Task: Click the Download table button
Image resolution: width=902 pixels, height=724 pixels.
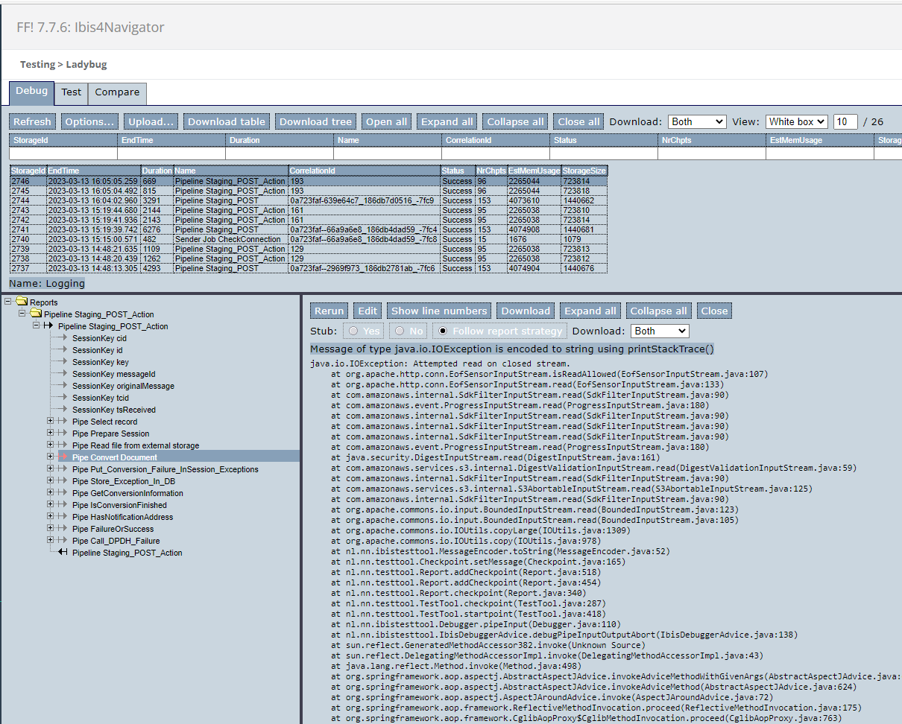Action: tap(226, 121)
